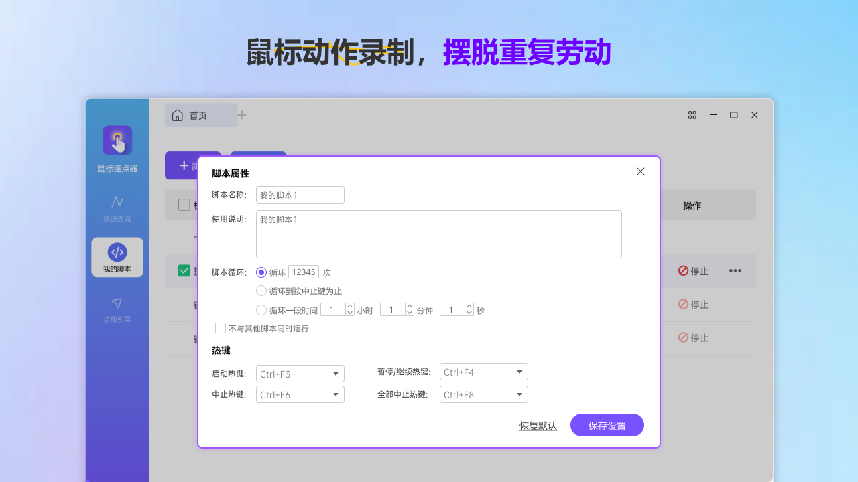858x482 pixels.
Task: Click the more options ellipsis on first script
Action: (x=735, y=270)
